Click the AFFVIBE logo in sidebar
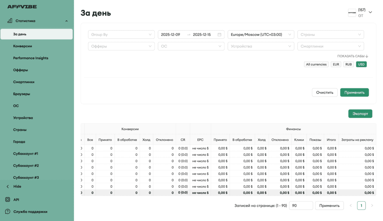Screen dimensions: 383x221 pos(22,7)
